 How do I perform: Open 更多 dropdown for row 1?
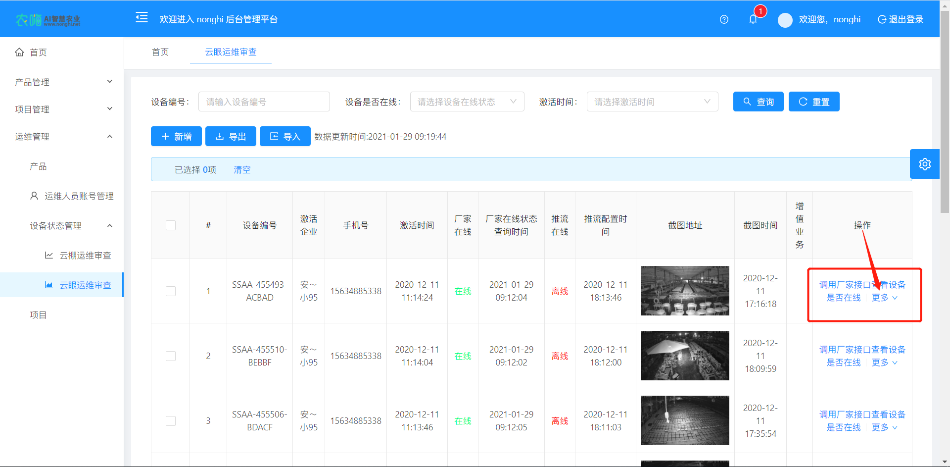[884, 298]
